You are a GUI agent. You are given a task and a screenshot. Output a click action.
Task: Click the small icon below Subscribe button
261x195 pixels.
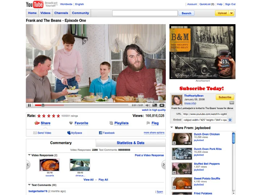click(232, 103)
